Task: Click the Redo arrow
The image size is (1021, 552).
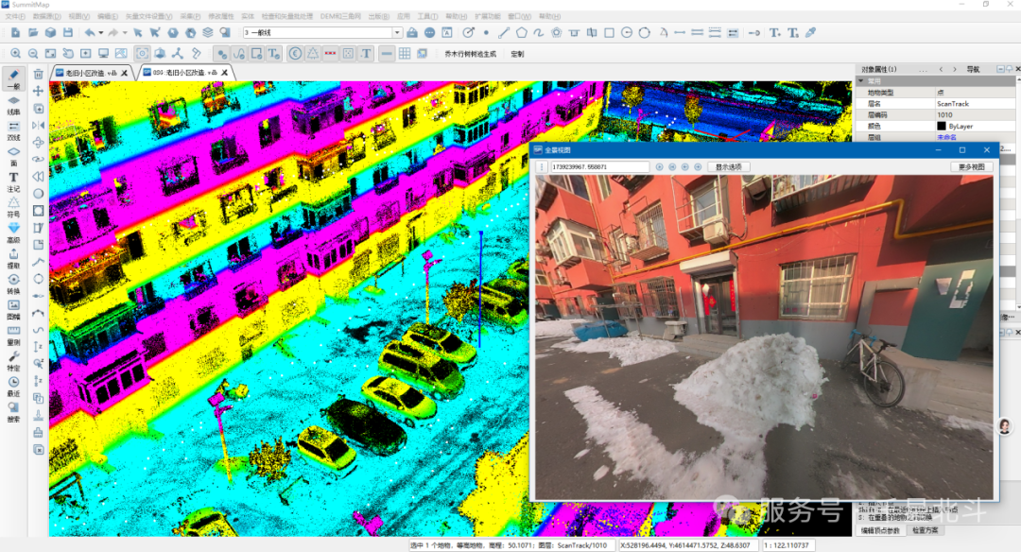Action: tap(112, 32)
